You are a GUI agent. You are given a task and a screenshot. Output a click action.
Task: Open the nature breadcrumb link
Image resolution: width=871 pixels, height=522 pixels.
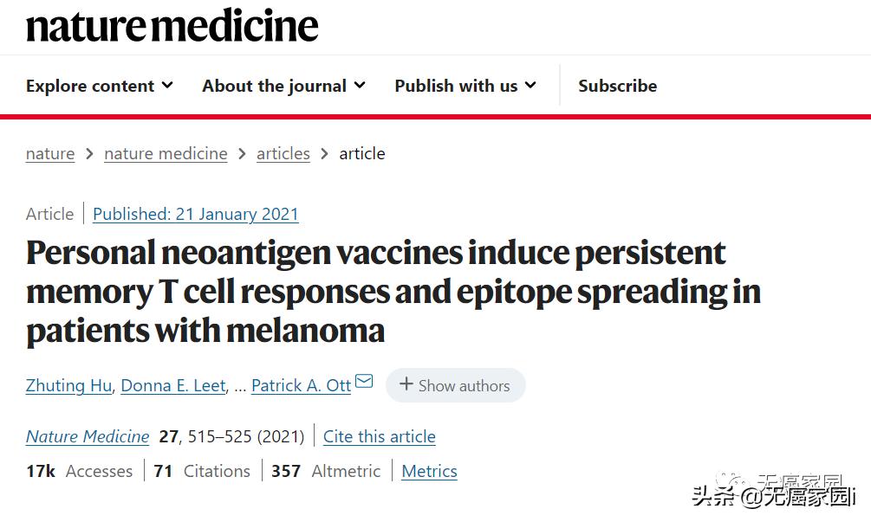(x=50, y=154)
